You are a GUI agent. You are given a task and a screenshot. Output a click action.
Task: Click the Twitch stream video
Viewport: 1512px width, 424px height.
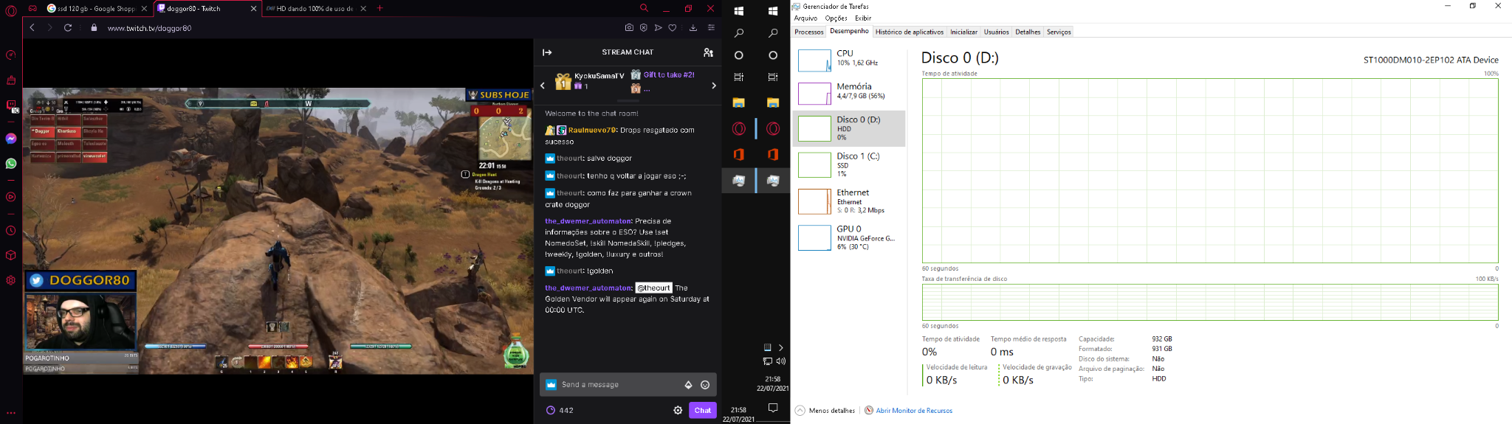pyautogui.click(x=278, y=231)
